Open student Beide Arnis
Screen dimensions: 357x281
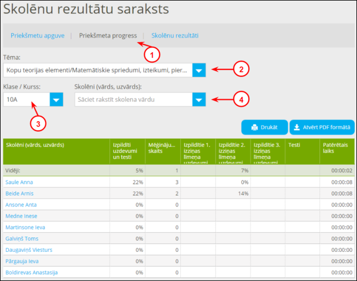click(x=19, y=194)
